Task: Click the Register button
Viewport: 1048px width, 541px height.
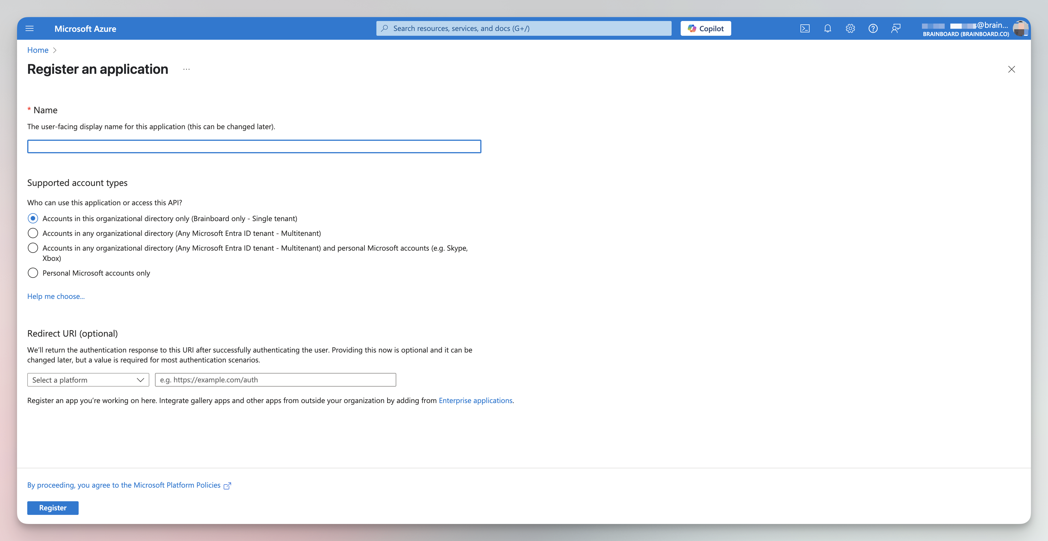Action: point(53,508)
